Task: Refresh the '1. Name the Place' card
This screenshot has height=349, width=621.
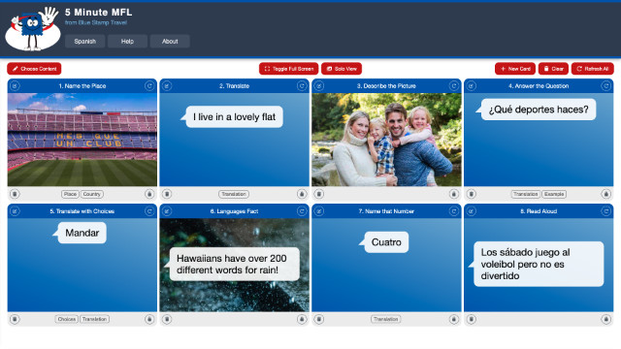Action: tap(149, 86)
